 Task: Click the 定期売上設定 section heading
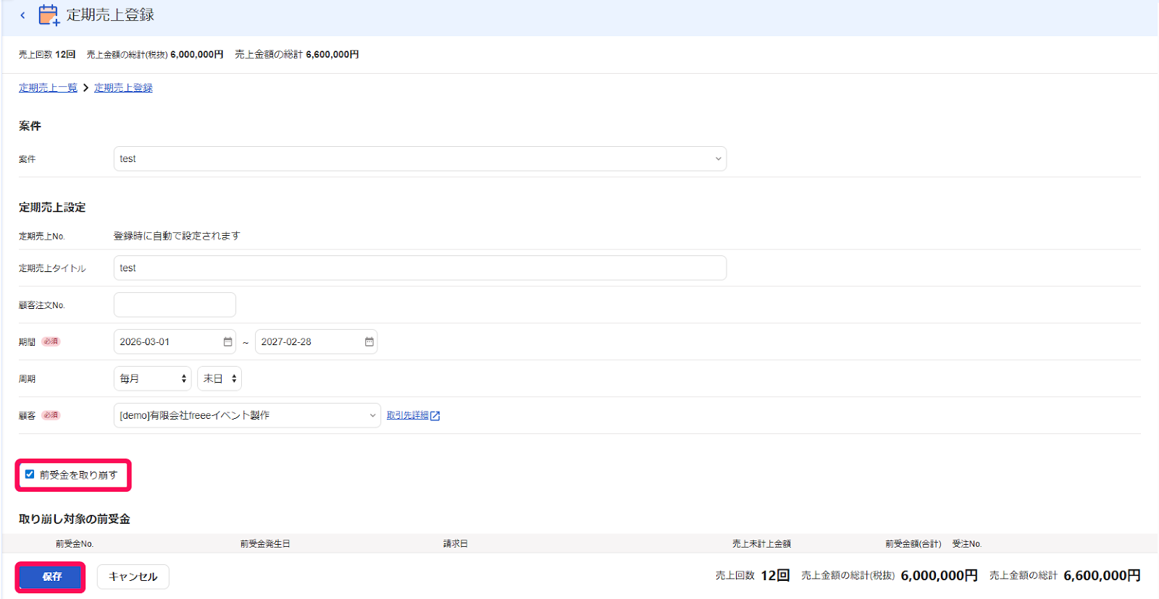(x=52, y=208)
